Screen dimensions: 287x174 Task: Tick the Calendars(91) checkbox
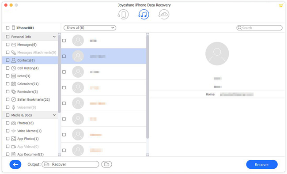pos(8,84)
